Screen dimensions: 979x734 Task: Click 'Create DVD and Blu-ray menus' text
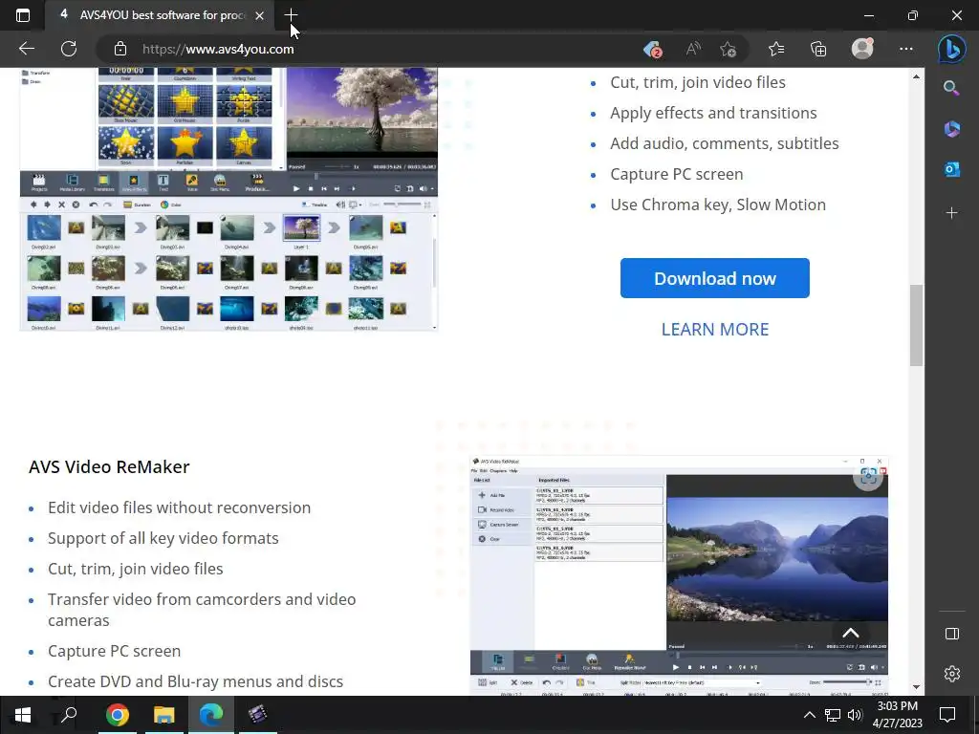[195, 680]
